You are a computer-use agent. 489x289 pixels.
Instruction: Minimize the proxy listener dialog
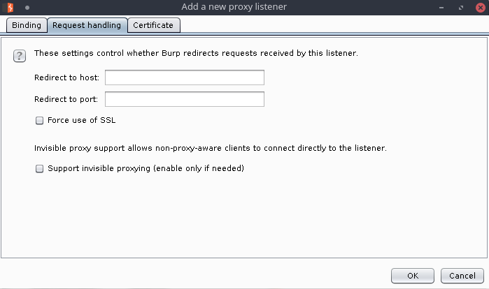[x=441, y=8]
